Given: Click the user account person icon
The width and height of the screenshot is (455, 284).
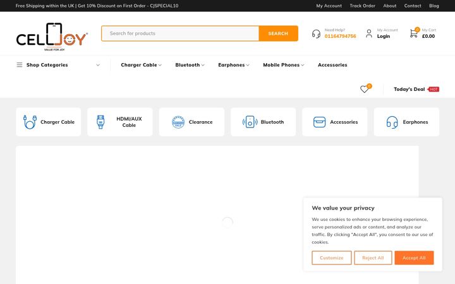Looking at the screenshot, I should (369, 33).
